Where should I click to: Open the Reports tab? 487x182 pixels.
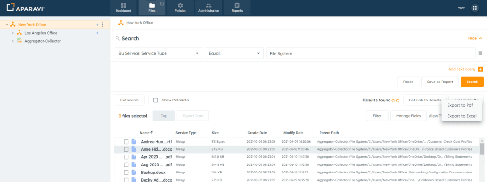[x=237, y=8]
